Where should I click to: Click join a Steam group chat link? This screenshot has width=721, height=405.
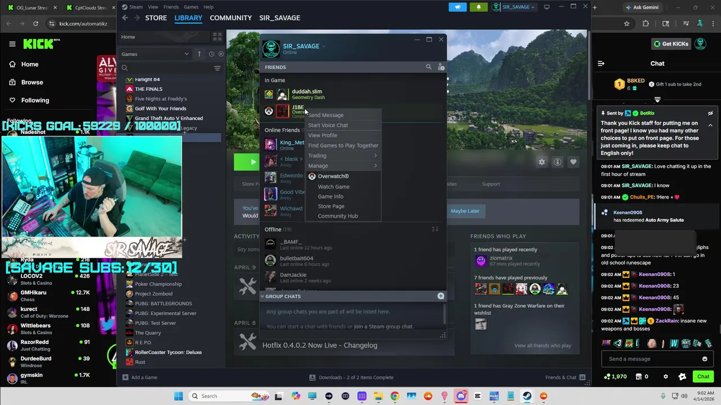pyautogui.click(x=384, y=326)
